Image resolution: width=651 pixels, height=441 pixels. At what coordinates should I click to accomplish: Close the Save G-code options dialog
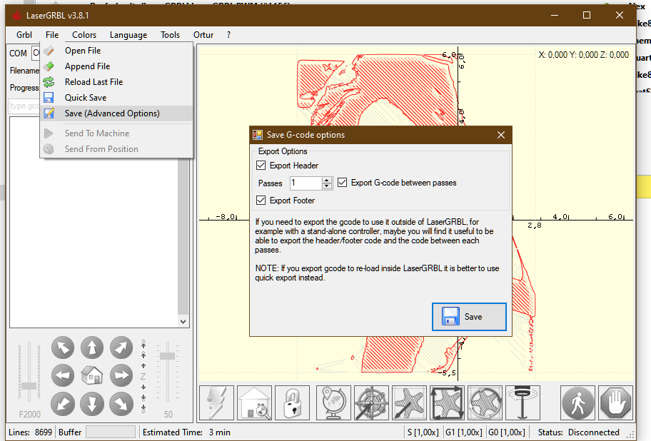click(x=501, y=135)
